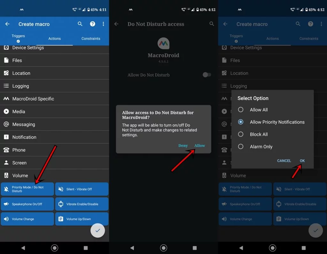Choose Speakerphone On/Off action on leftmost screen
This screenshot has width=327, height=254.
click(x=27, y=204)
